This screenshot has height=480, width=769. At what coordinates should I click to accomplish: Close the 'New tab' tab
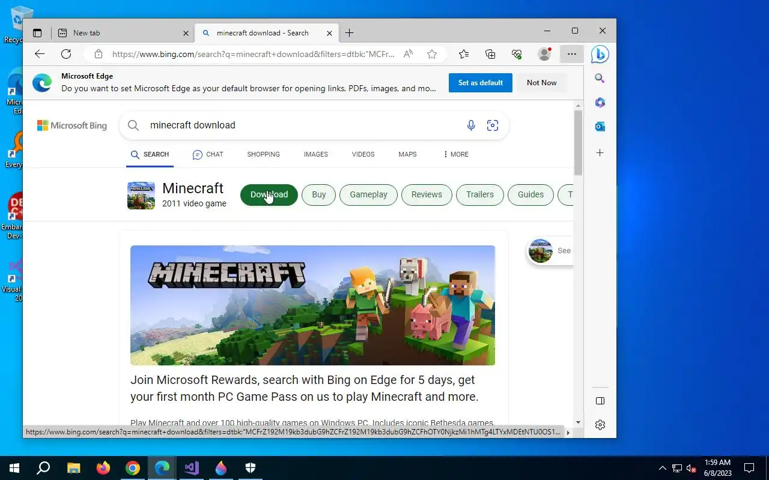point(186,33)
